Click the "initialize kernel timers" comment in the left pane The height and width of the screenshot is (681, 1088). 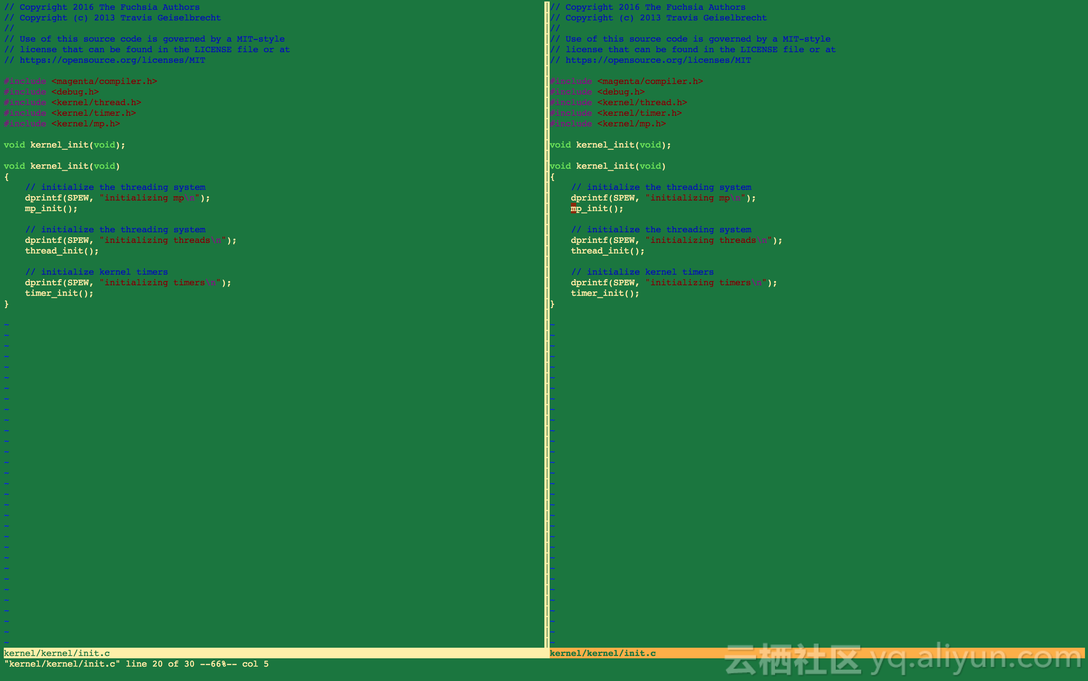click(97, 272)
